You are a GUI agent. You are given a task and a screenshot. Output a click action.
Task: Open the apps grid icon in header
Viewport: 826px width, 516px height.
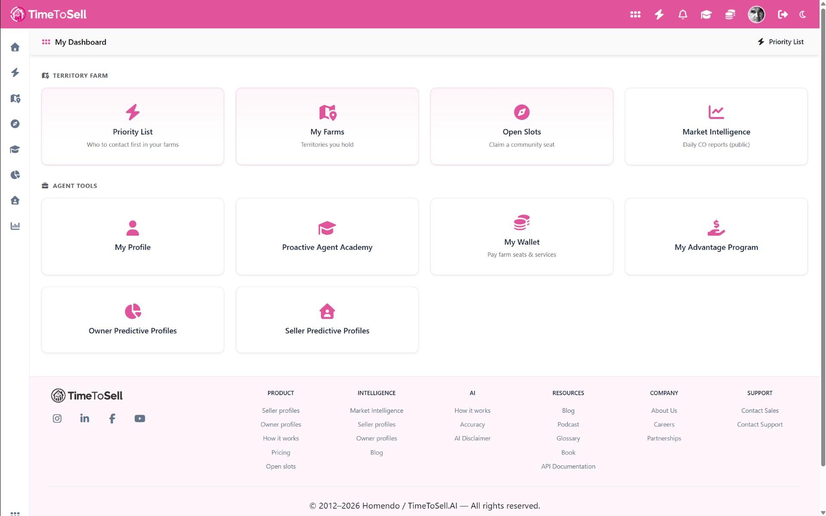[635, 14]
